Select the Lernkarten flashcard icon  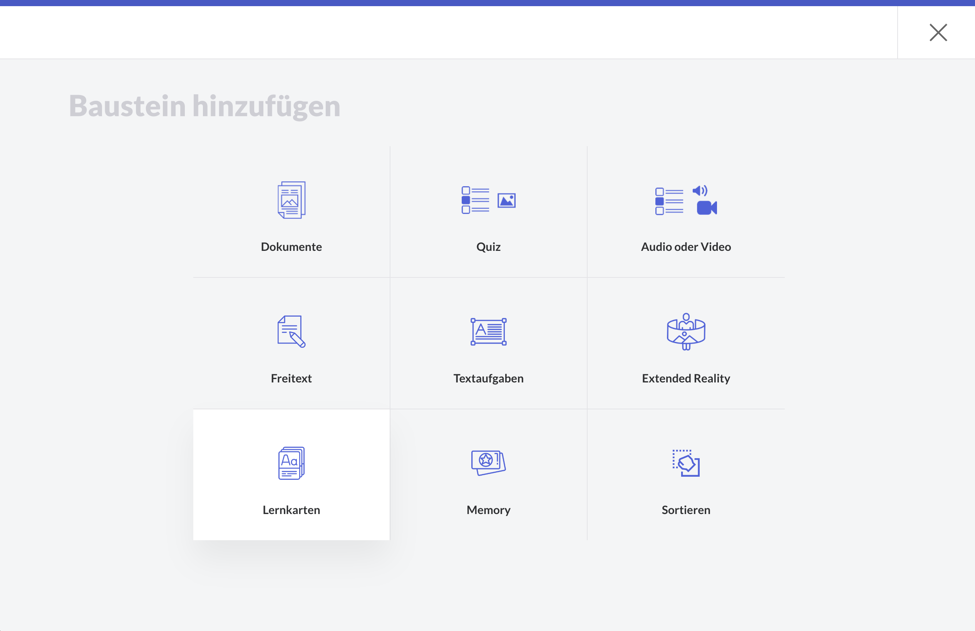click(x=291, y=463)
